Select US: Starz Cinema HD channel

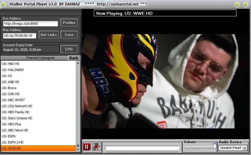point(38,118)
